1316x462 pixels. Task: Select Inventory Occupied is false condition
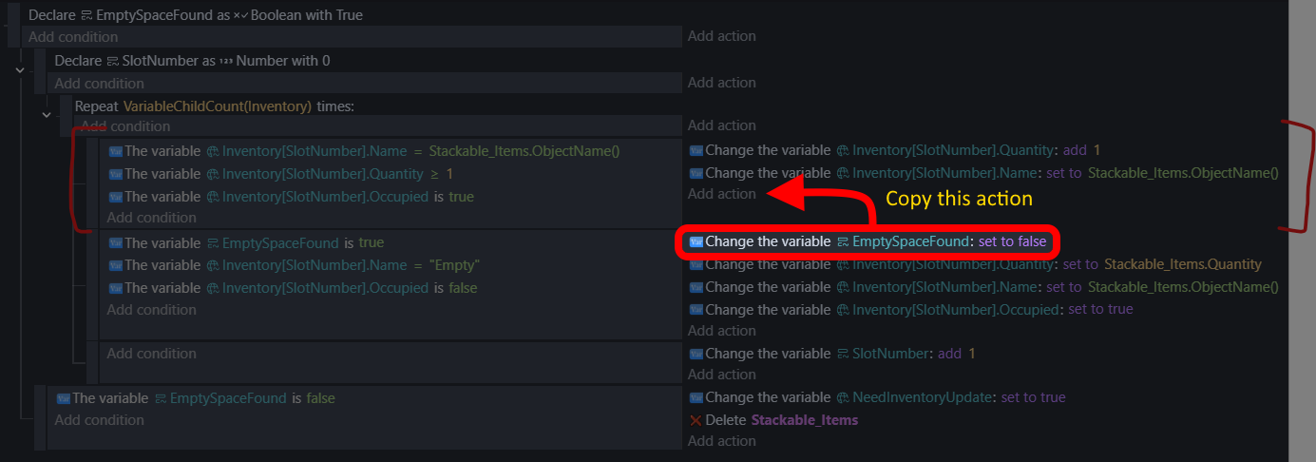(293, 288)
